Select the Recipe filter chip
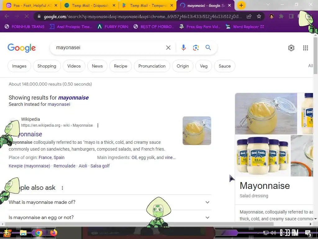The width and height of the screenshot is (318, 239). (120, 66)
